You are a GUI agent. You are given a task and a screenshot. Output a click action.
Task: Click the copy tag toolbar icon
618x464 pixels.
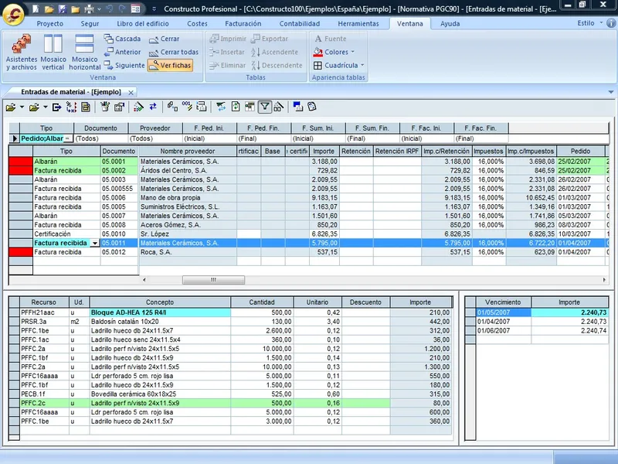point(312,107)
